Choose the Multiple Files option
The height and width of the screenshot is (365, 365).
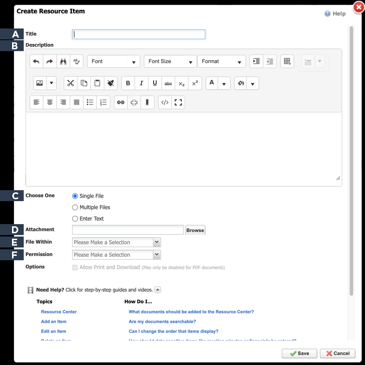tap(75, 207)
